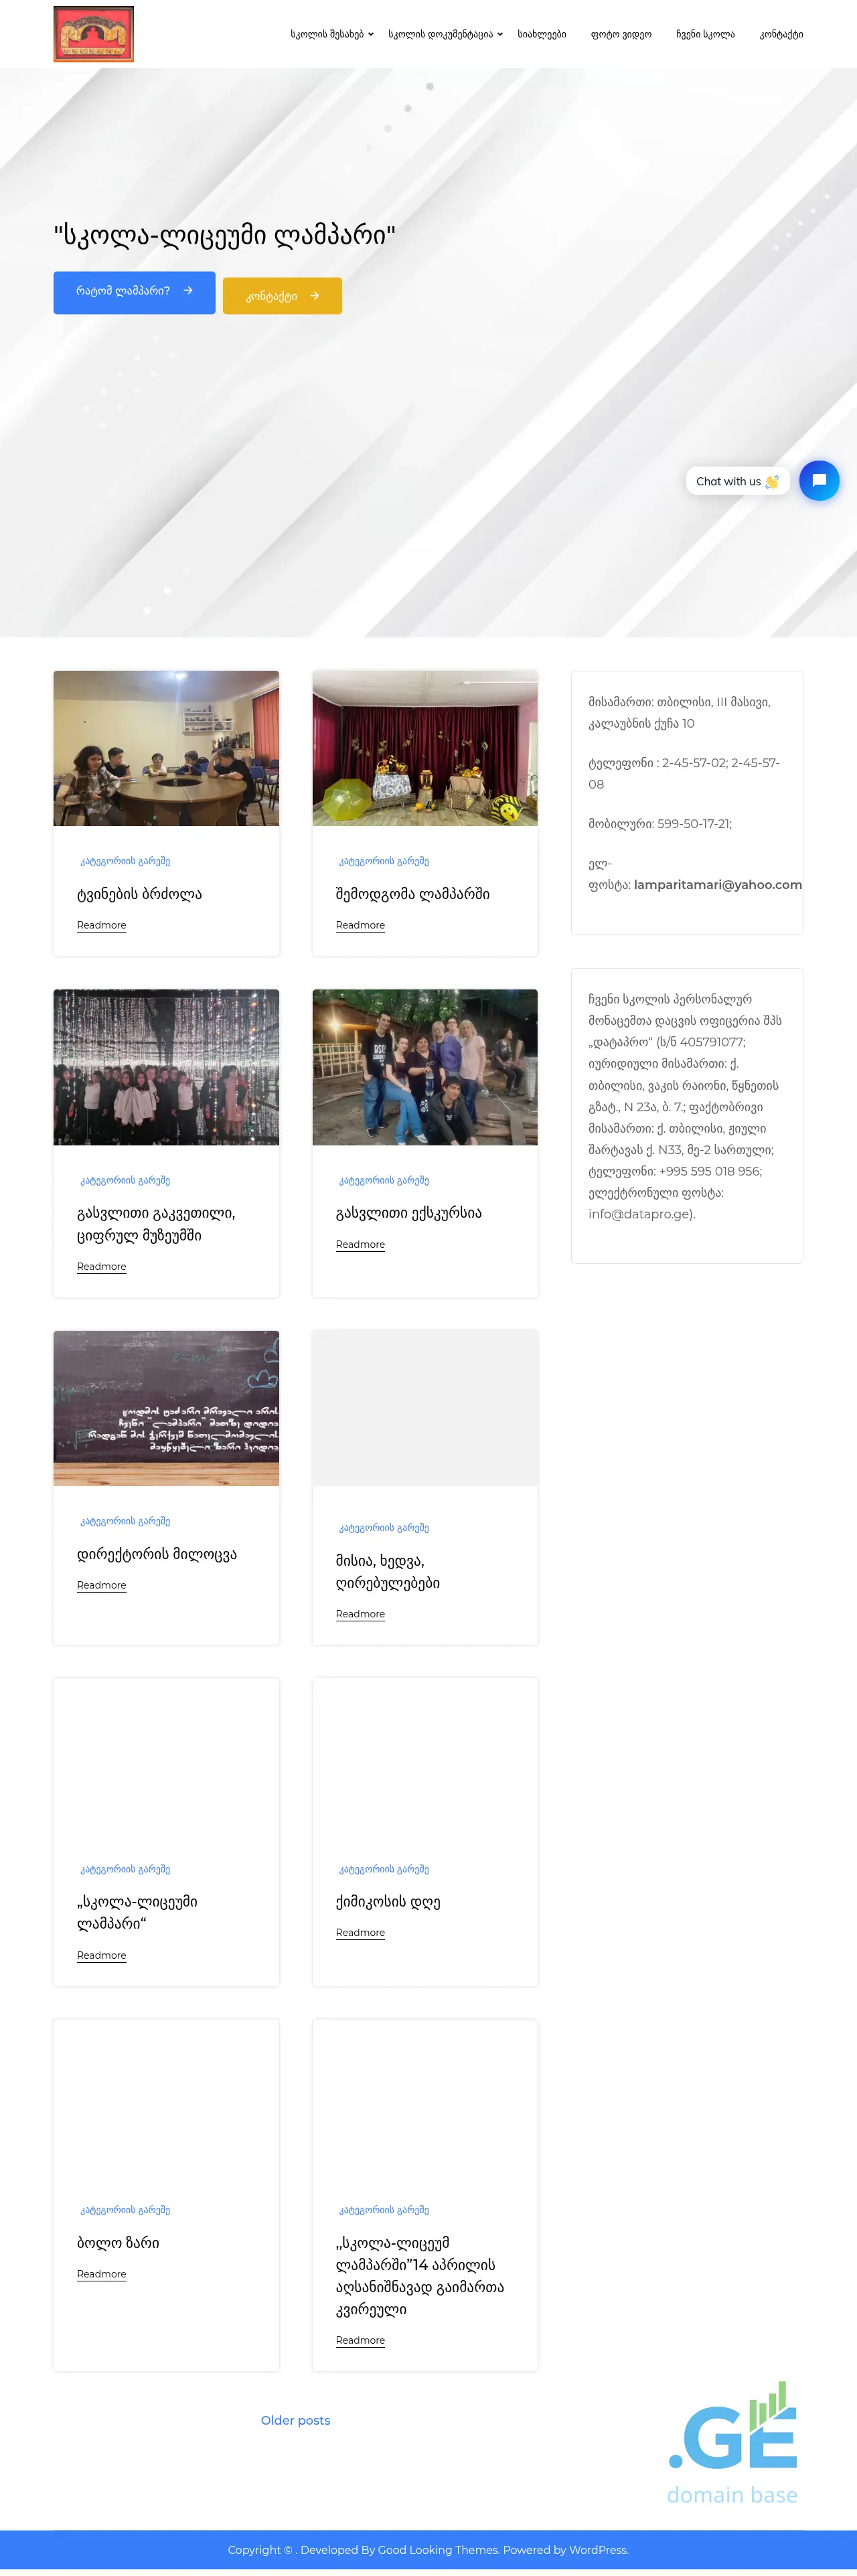Open the გასვლითი ექსკურსია photo

coord(425,1067)
